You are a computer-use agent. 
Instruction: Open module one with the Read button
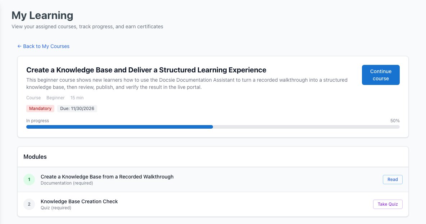tap(393, 180)
